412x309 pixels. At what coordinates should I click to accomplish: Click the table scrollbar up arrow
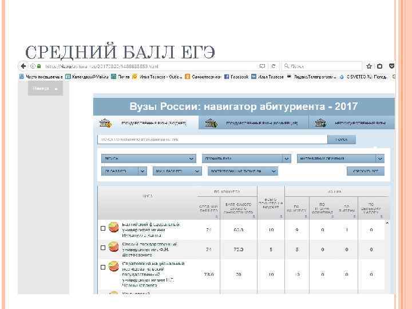[x=387, y=223]
